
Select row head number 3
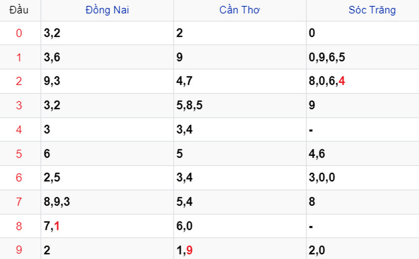click(x=19, y=105)
